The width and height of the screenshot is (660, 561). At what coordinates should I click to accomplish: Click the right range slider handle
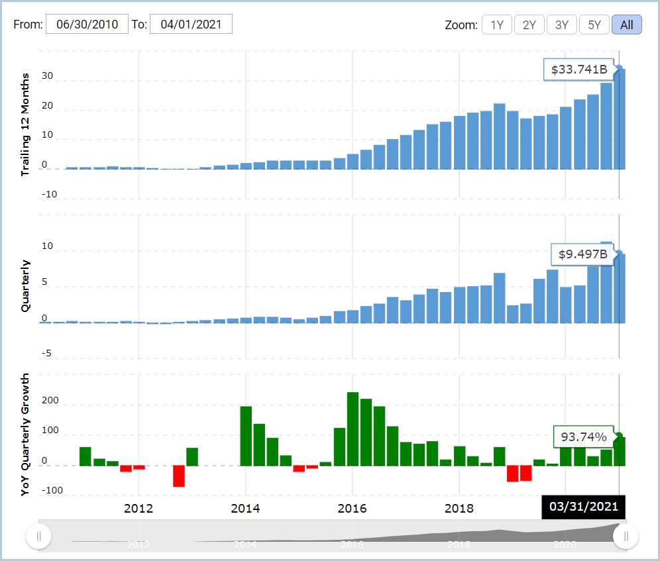click(626, 536)
